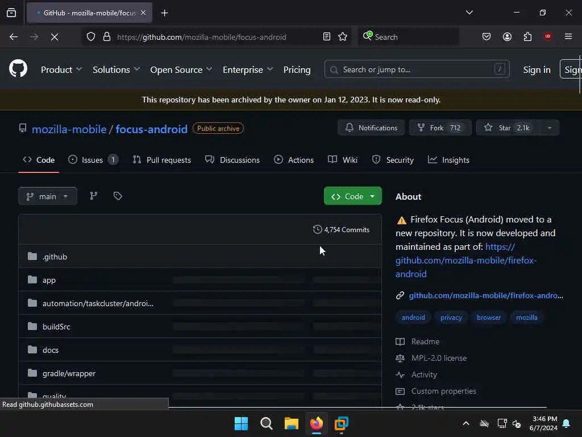Open the automation/taskcluster folder

point(98,304)
